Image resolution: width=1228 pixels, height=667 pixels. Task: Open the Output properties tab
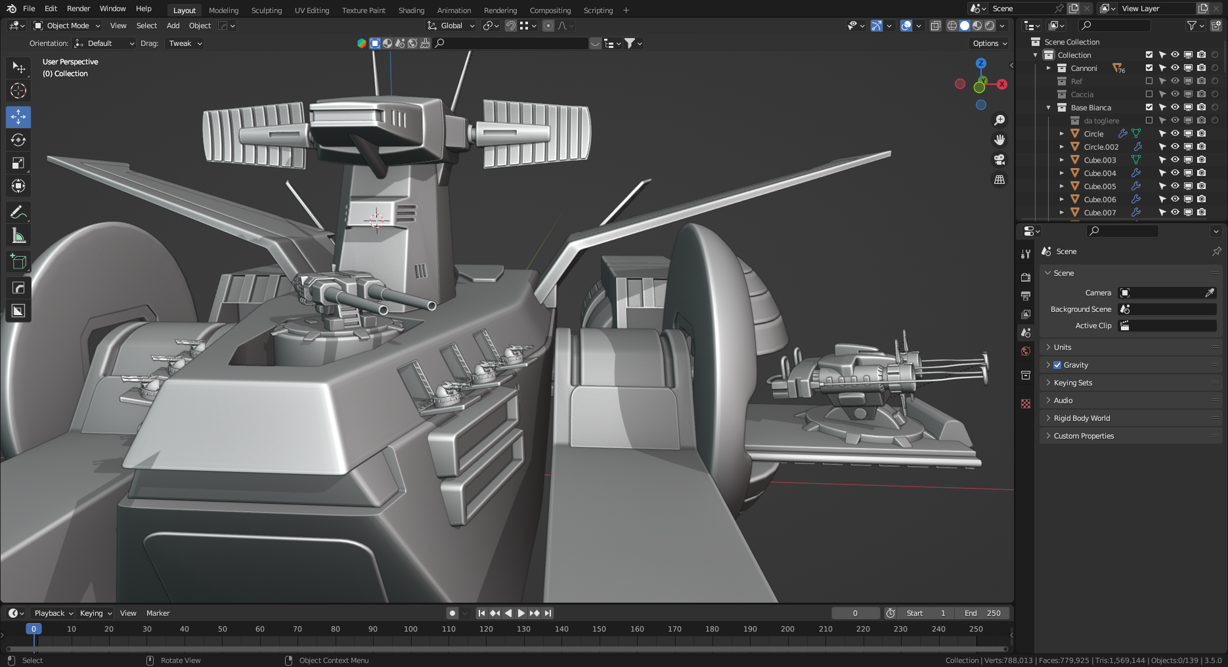click(1026, 296)
